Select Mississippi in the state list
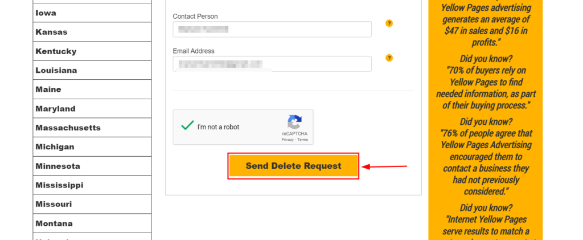Image resolution: width=583 pixels, height=240 pixels. click(92, 185)
